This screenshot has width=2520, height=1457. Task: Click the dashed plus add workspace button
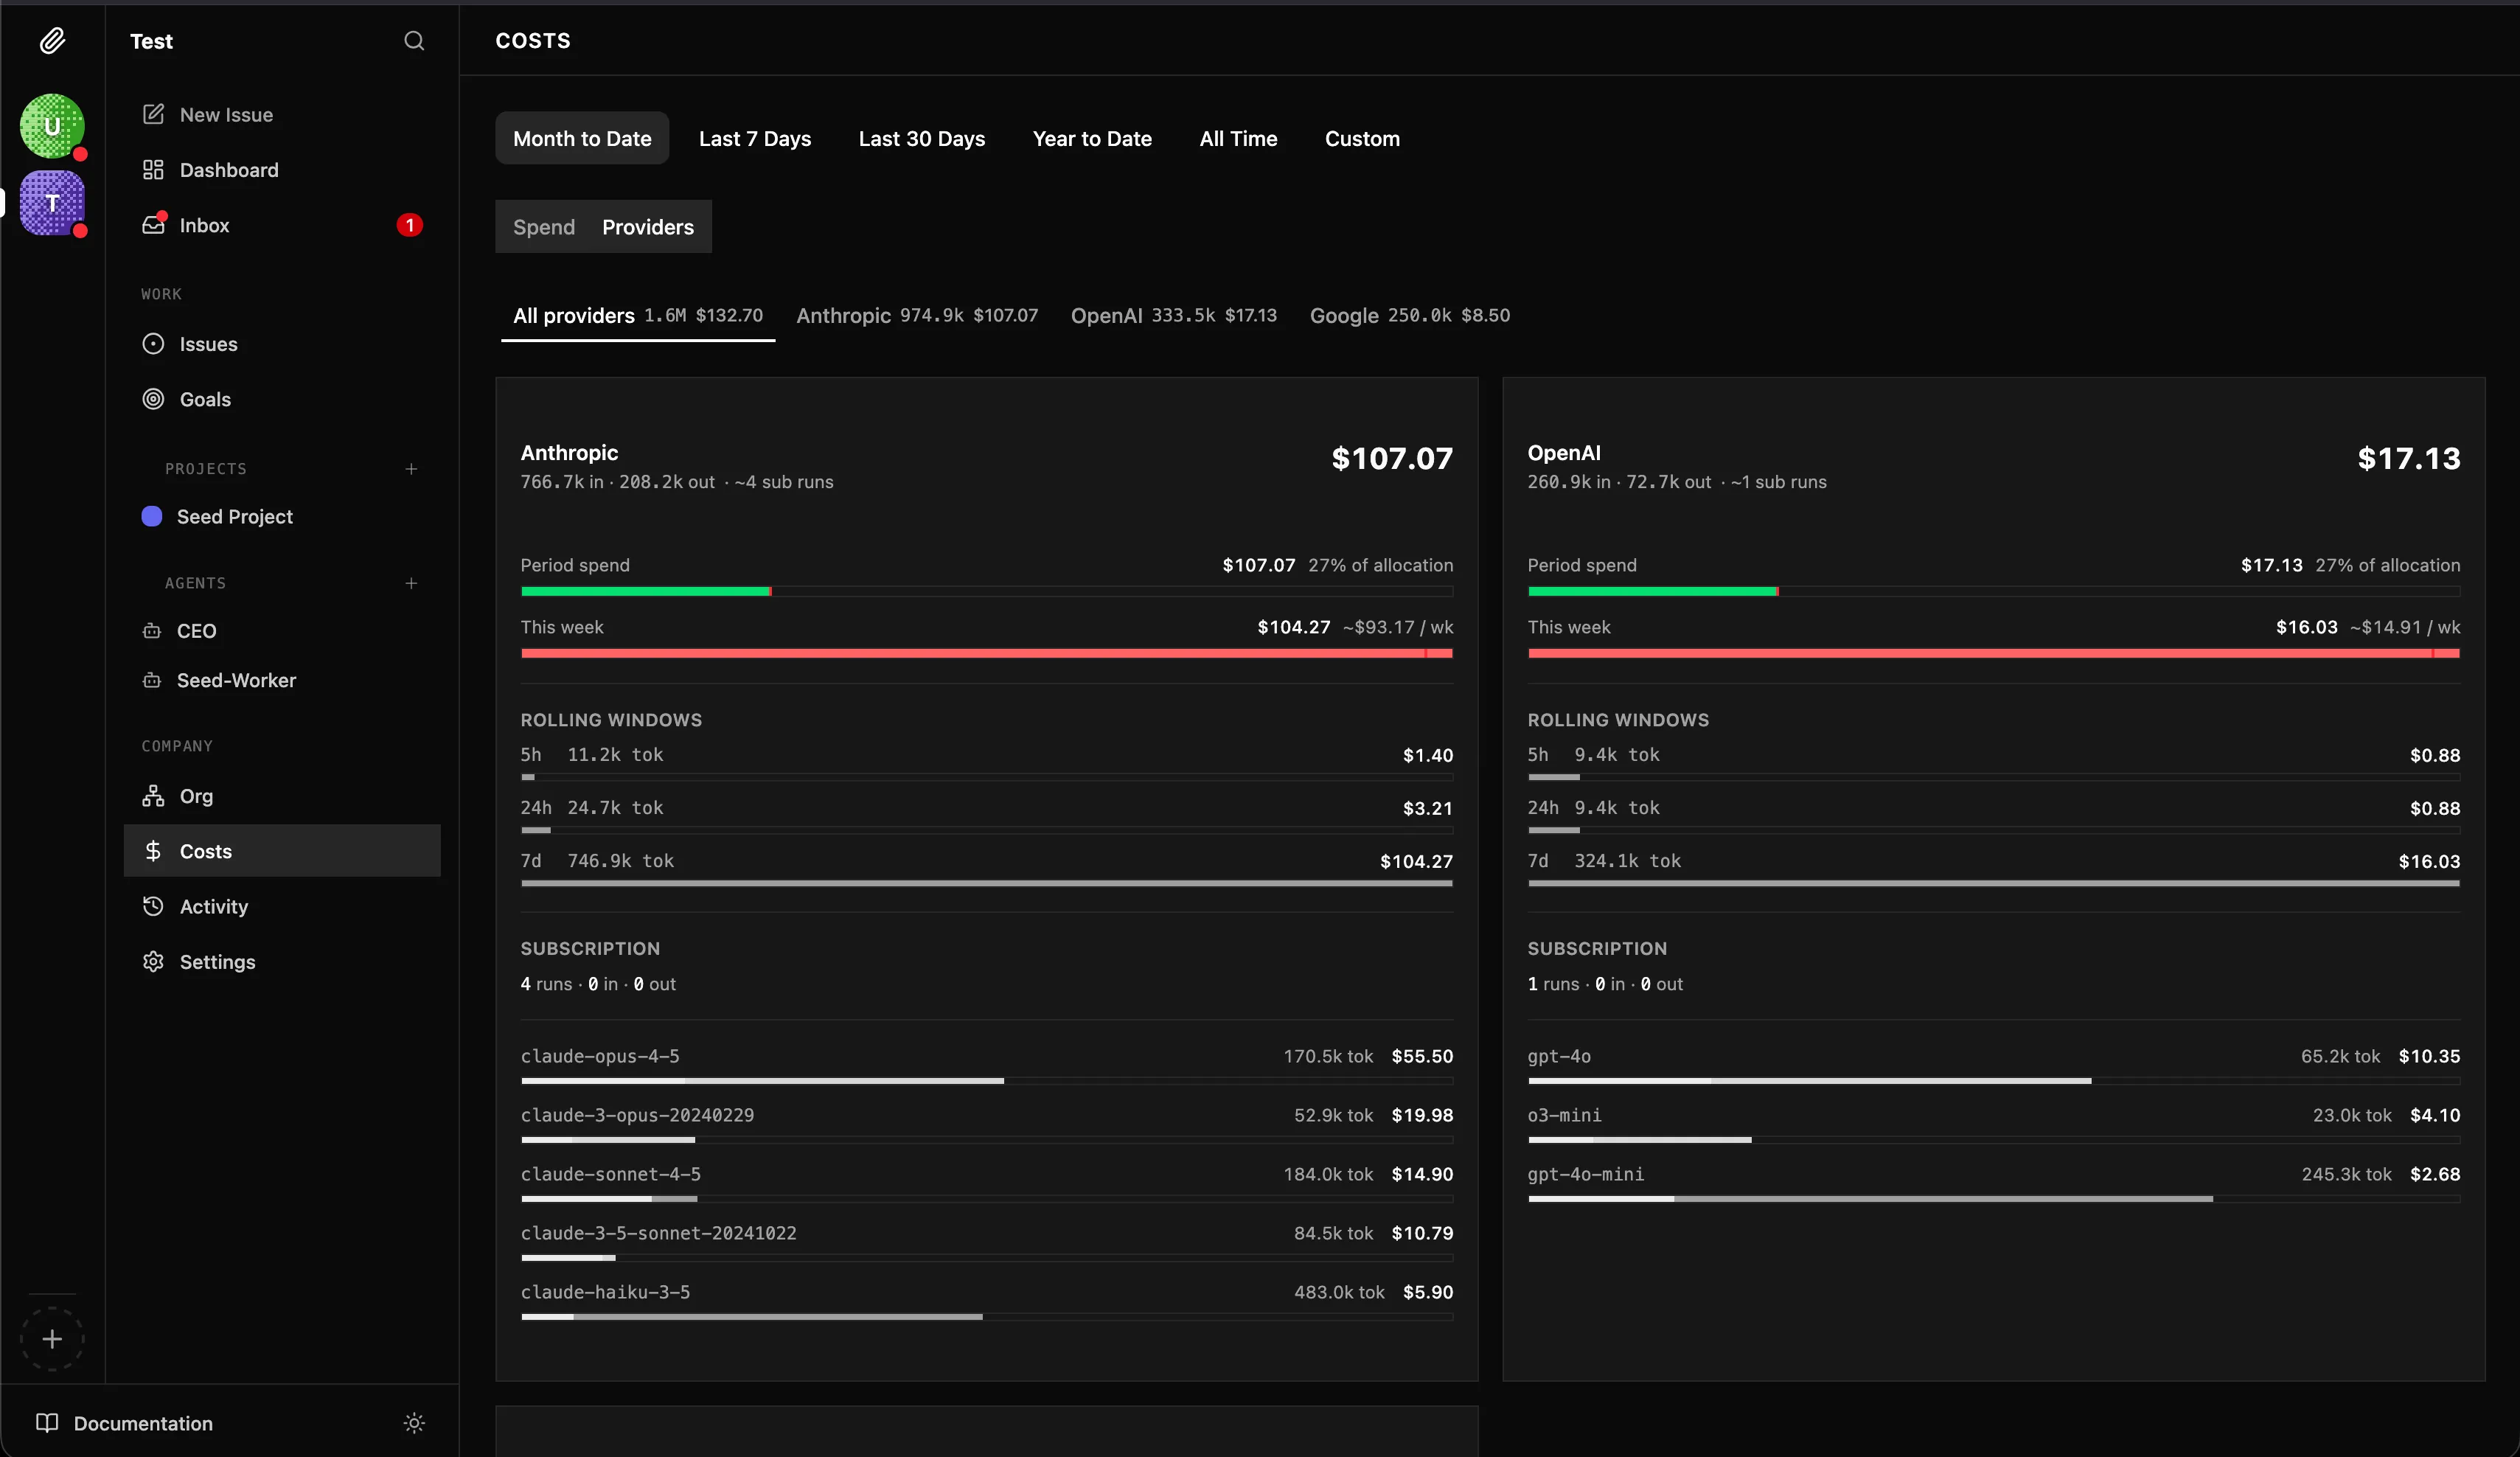pos(52,1339)
